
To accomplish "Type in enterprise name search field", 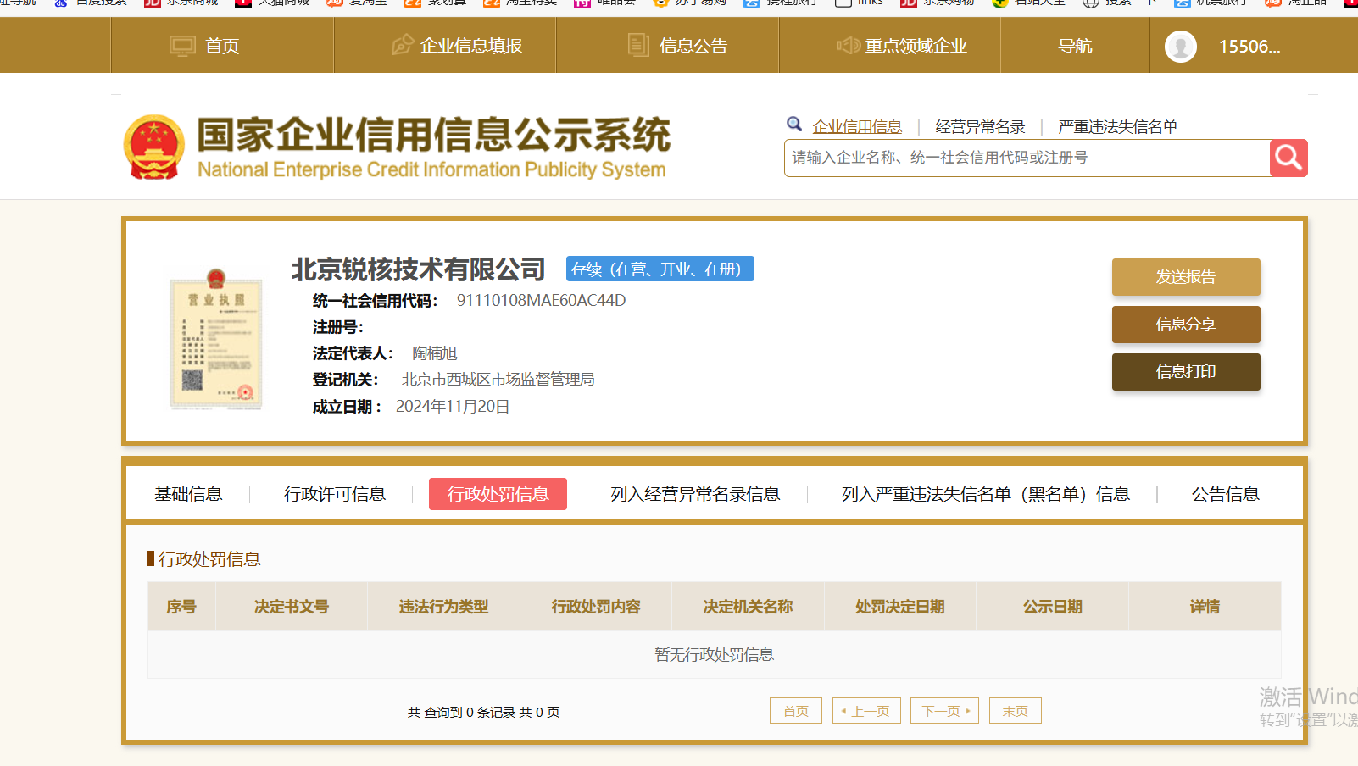I will click(x=1026, y=158).
